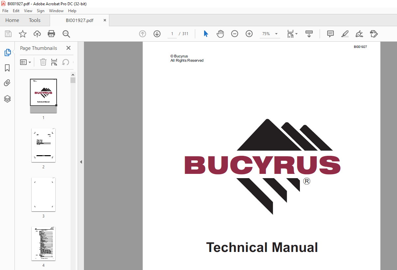
Task: Click the page number input field
Action: pyautogui.click(x=172, y=34)
